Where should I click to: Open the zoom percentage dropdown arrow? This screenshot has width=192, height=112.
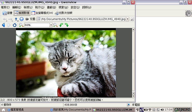[51, 25]
